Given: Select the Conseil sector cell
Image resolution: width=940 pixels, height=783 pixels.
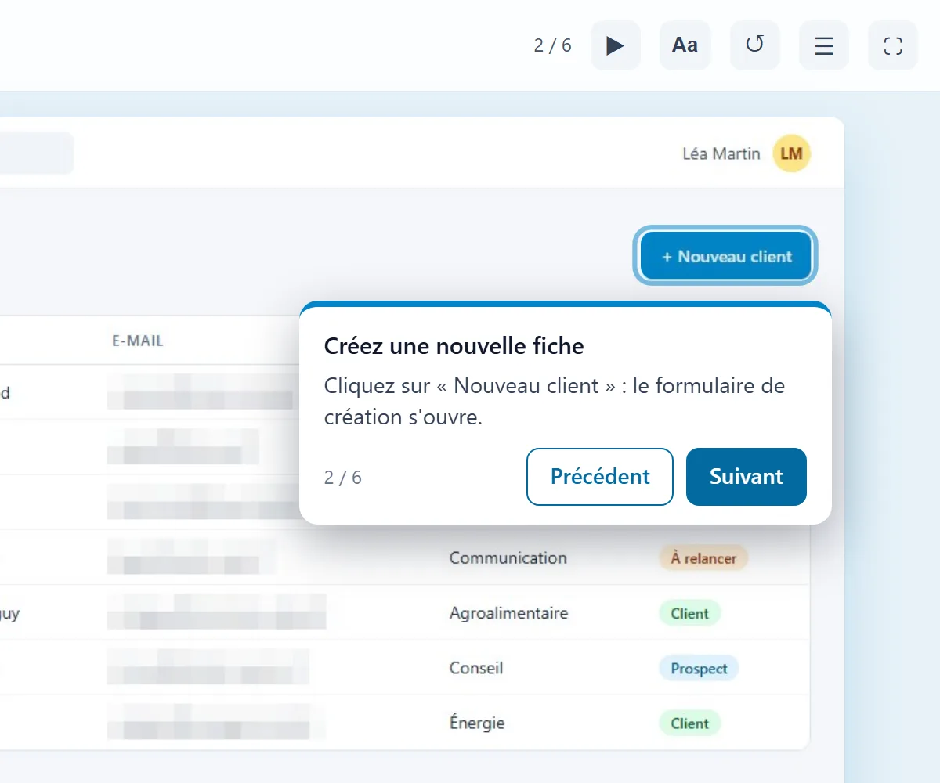Looking at the screenshot, I should coord(476,668).
